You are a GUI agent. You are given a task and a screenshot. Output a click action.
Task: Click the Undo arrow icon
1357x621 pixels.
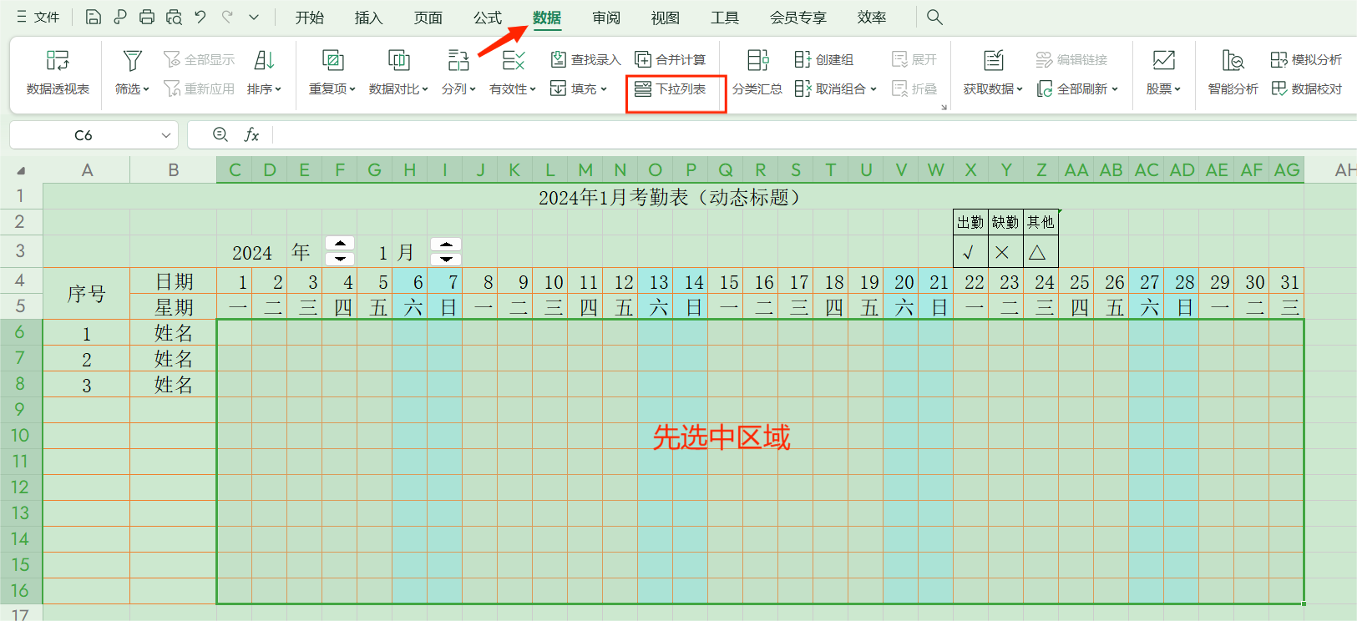[200, 17]
